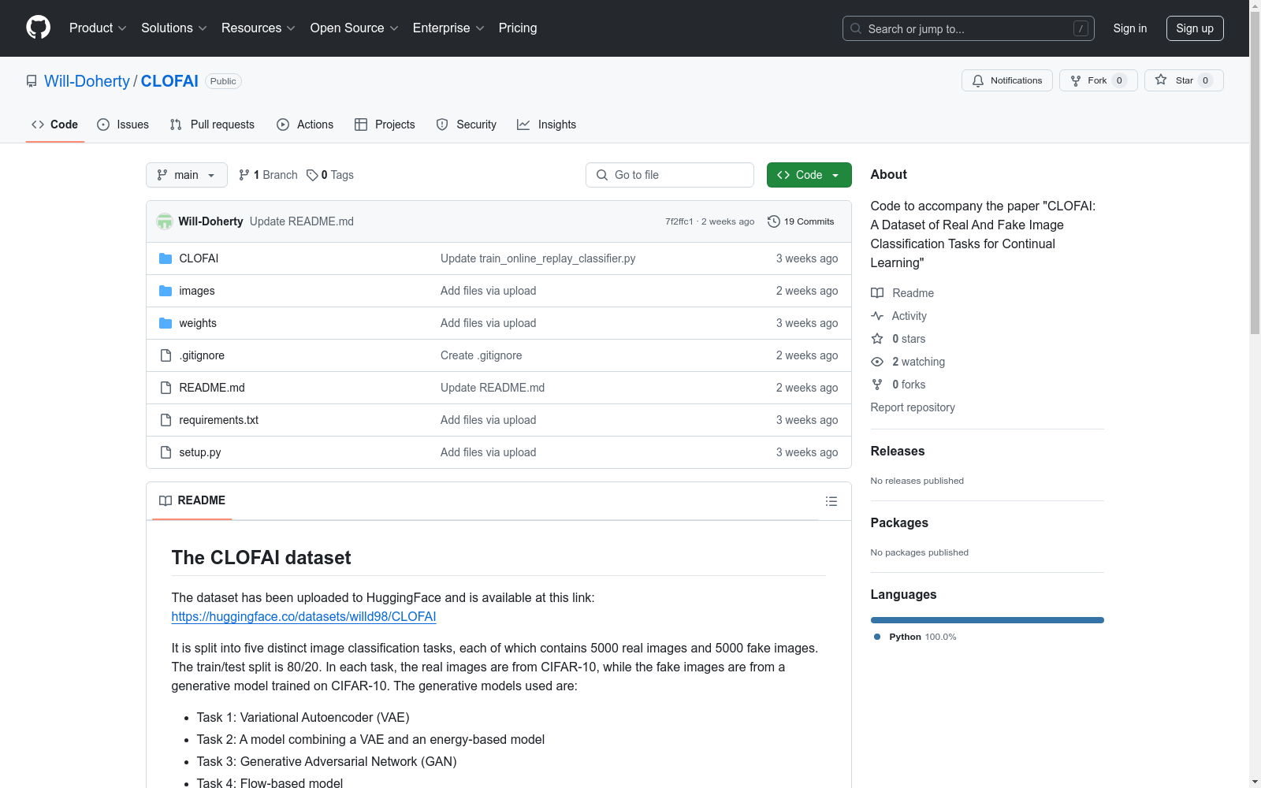
Task: Open the Actions tab
Action: click(305, 125)
